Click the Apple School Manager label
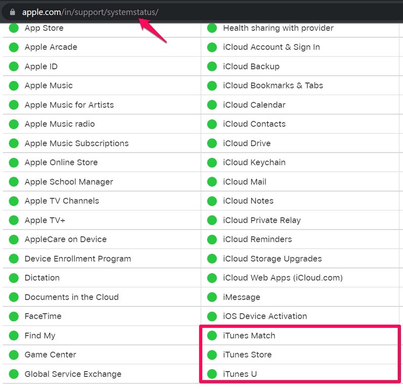Screen dimensions: 403x391 tap(69, 182)
